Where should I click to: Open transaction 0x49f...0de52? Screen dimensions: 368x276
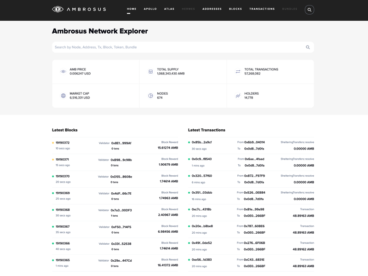[x=201, y=243]
